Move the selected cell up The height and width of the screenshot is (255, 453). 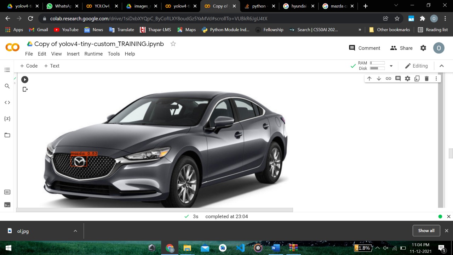coord(369,78)
